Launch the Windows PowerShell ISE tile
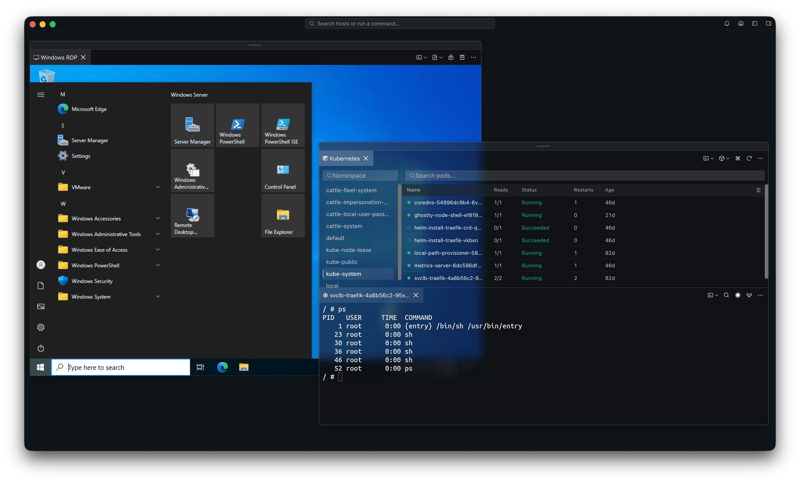 click(x=283, y=125)
